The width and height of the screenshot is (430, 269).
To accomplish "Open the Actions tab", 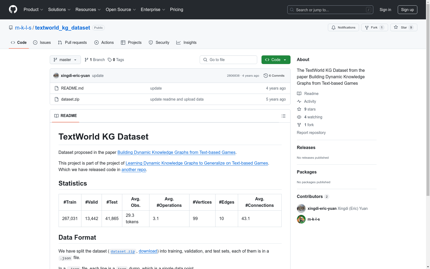I will [x=104, y=43].
